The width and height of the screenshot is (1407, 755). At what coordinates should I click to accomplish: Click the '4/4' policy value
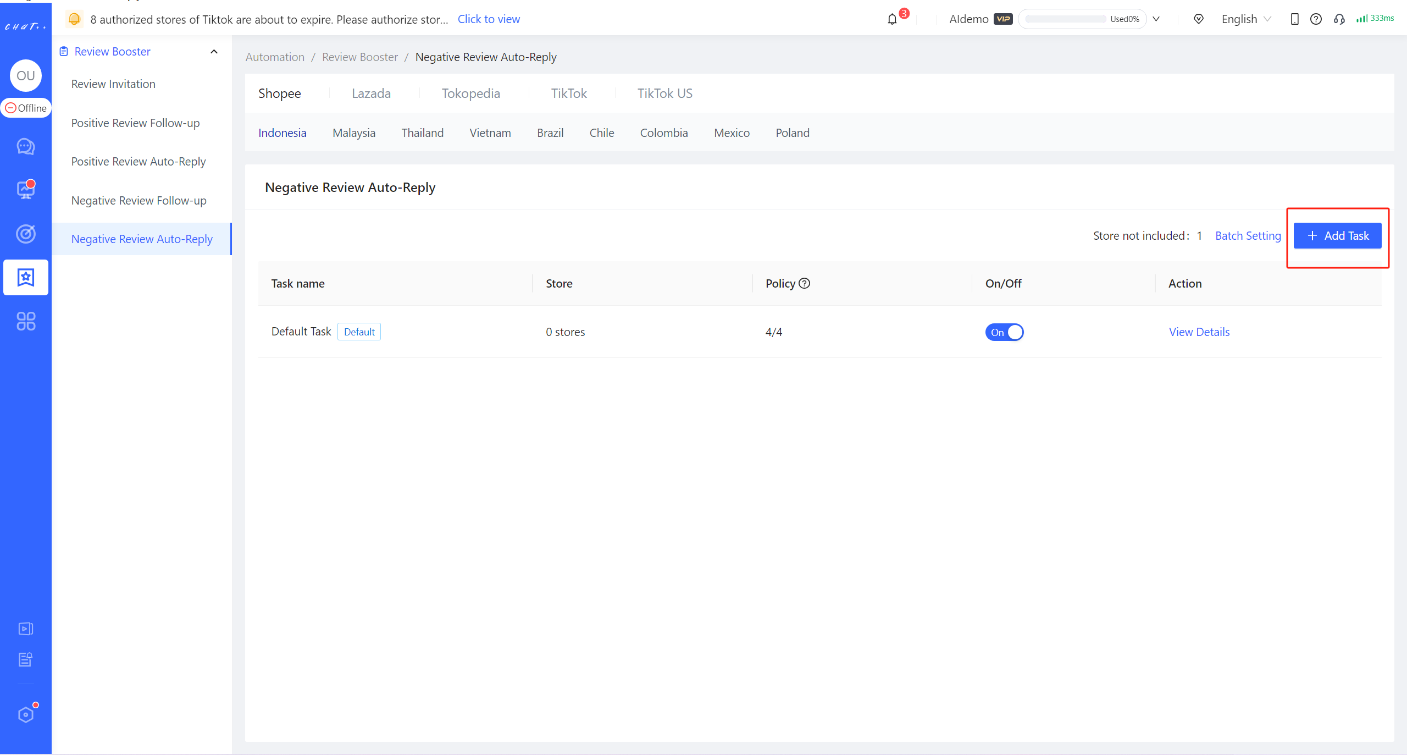click(x=773, y=332)
